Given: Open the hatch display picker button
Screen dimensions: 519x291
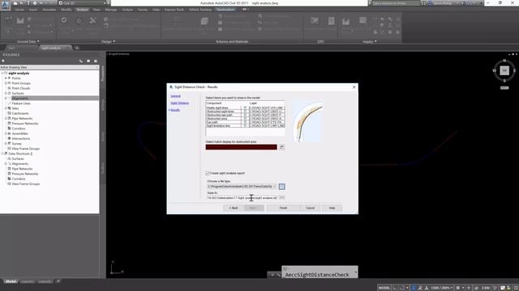Looking at the screenshot, I should click(281, 147).
